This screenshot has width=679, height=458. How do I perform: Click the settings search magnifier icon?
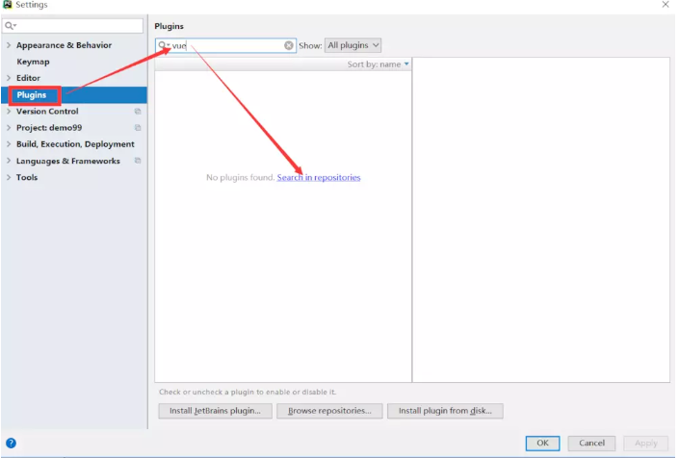tap(10, 26)
